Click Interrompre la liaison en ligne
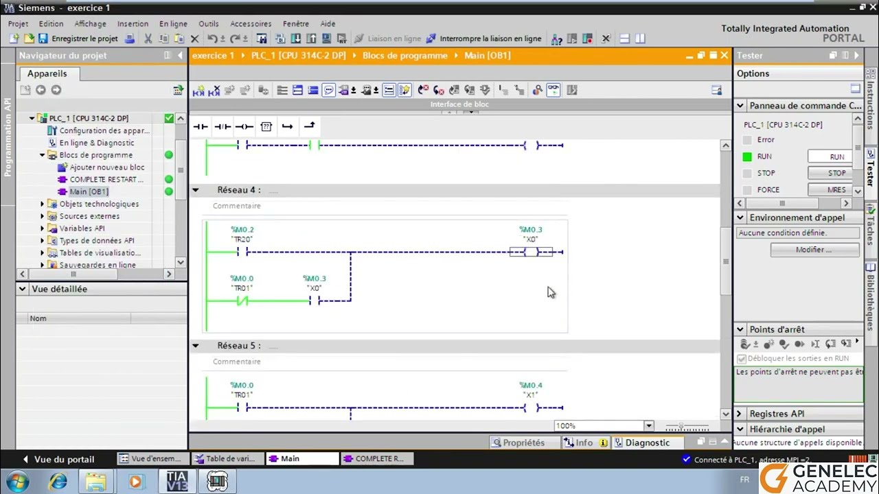879x494 pixels. [483, 39]
